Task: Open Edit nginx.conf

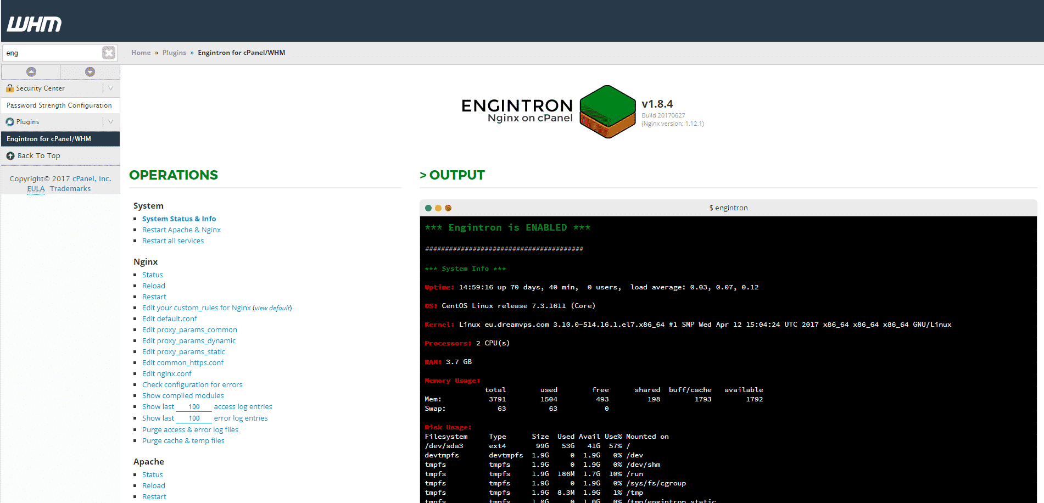Action: pyautogui.click(x=167, y=374)
